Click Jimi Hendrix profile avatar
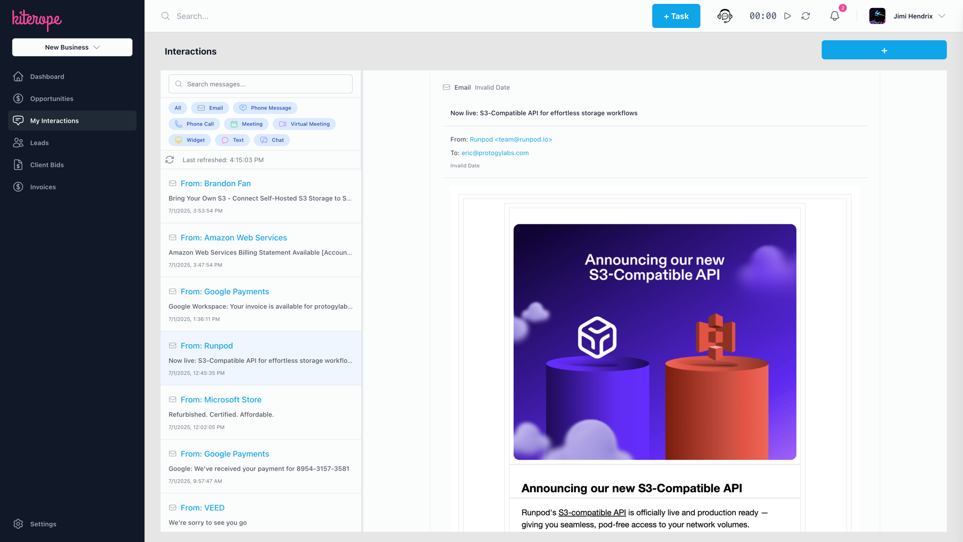This screenshot has width=963, height=542. click(x=877, y=16)
